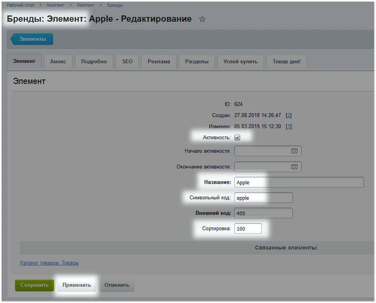Image resolution: width=376 pixels, height=303 pixels.
Task: Open the Анонс tab
Action: tap(58, 61)
